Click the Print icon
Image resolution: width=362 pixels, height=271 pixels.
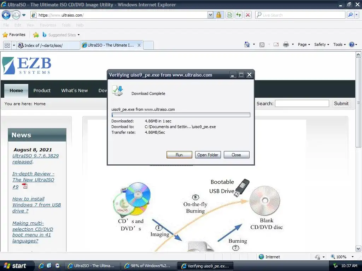[x=286, y=44]
